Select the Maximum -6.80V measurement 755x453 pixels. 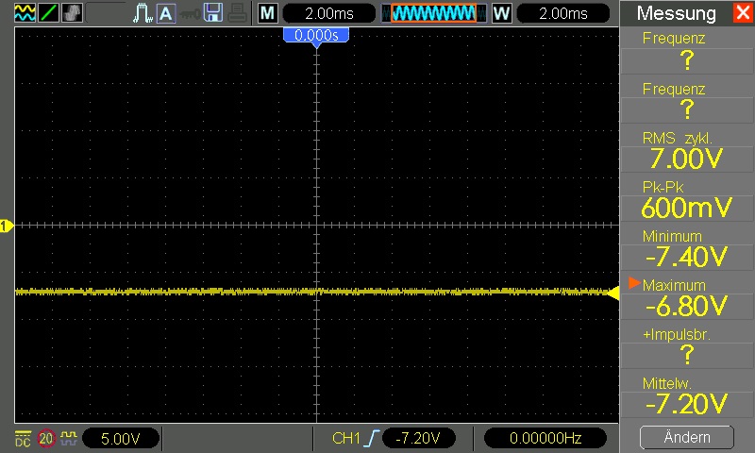tap(687, 297)
